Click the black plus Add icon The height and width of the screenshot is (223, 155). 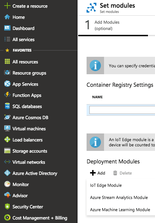[x=93, y=173]
